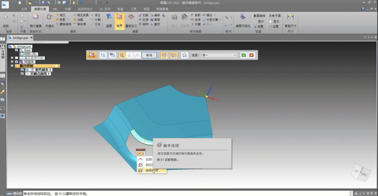Toggle the 反射平面 显示 checkbox
Viewport: 378px width, 196px height.
271,21
